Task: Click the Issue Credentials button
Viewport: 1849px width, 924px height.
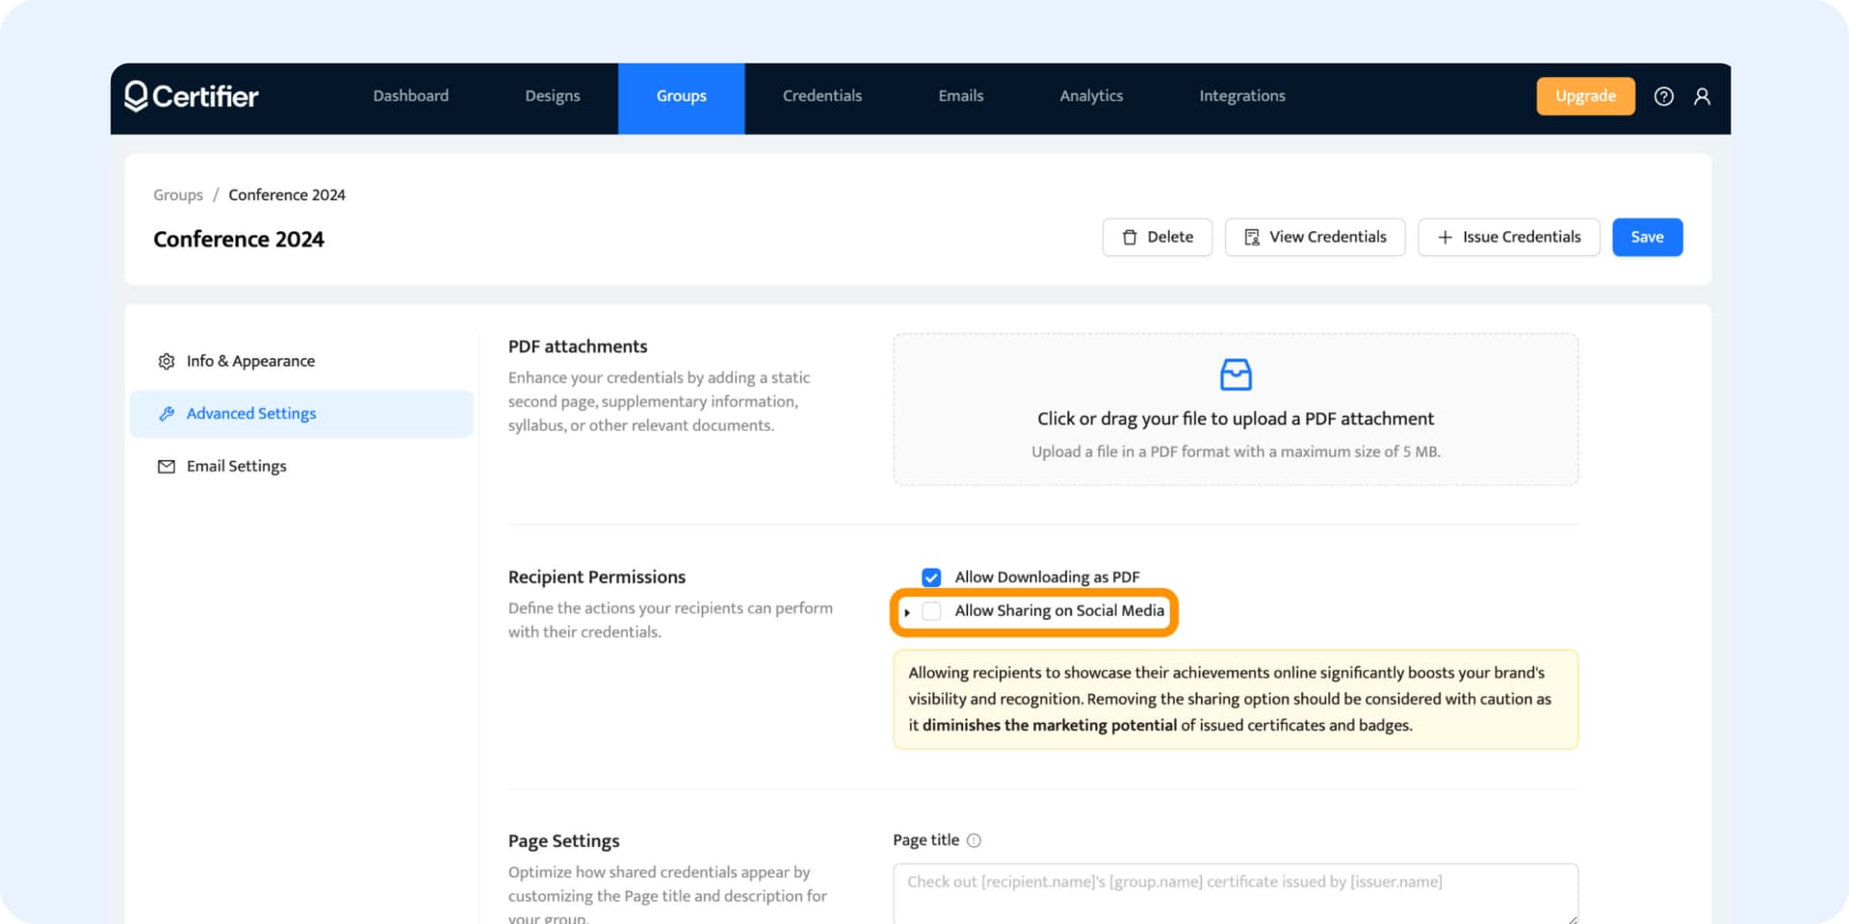Action: (x=1508, y=237)
